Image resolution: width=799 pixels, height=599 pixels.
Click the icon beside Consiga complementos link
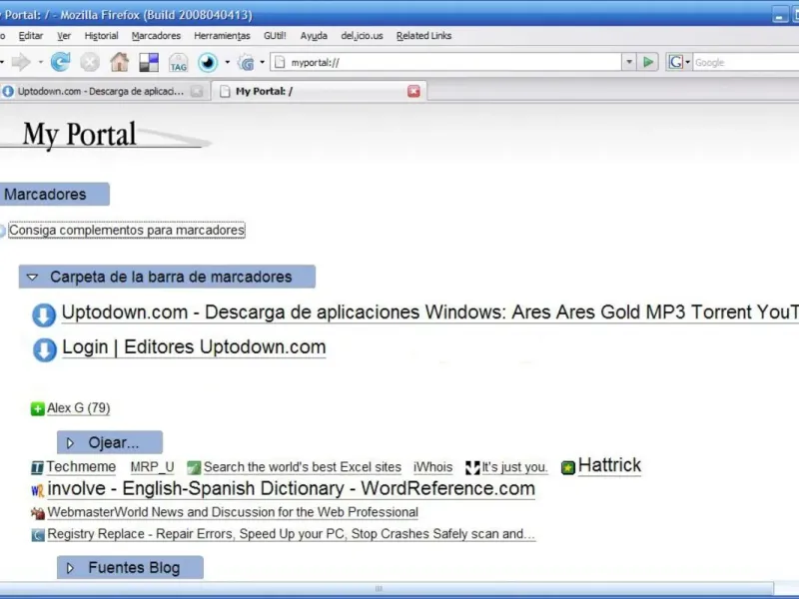[x=2, y=231]
